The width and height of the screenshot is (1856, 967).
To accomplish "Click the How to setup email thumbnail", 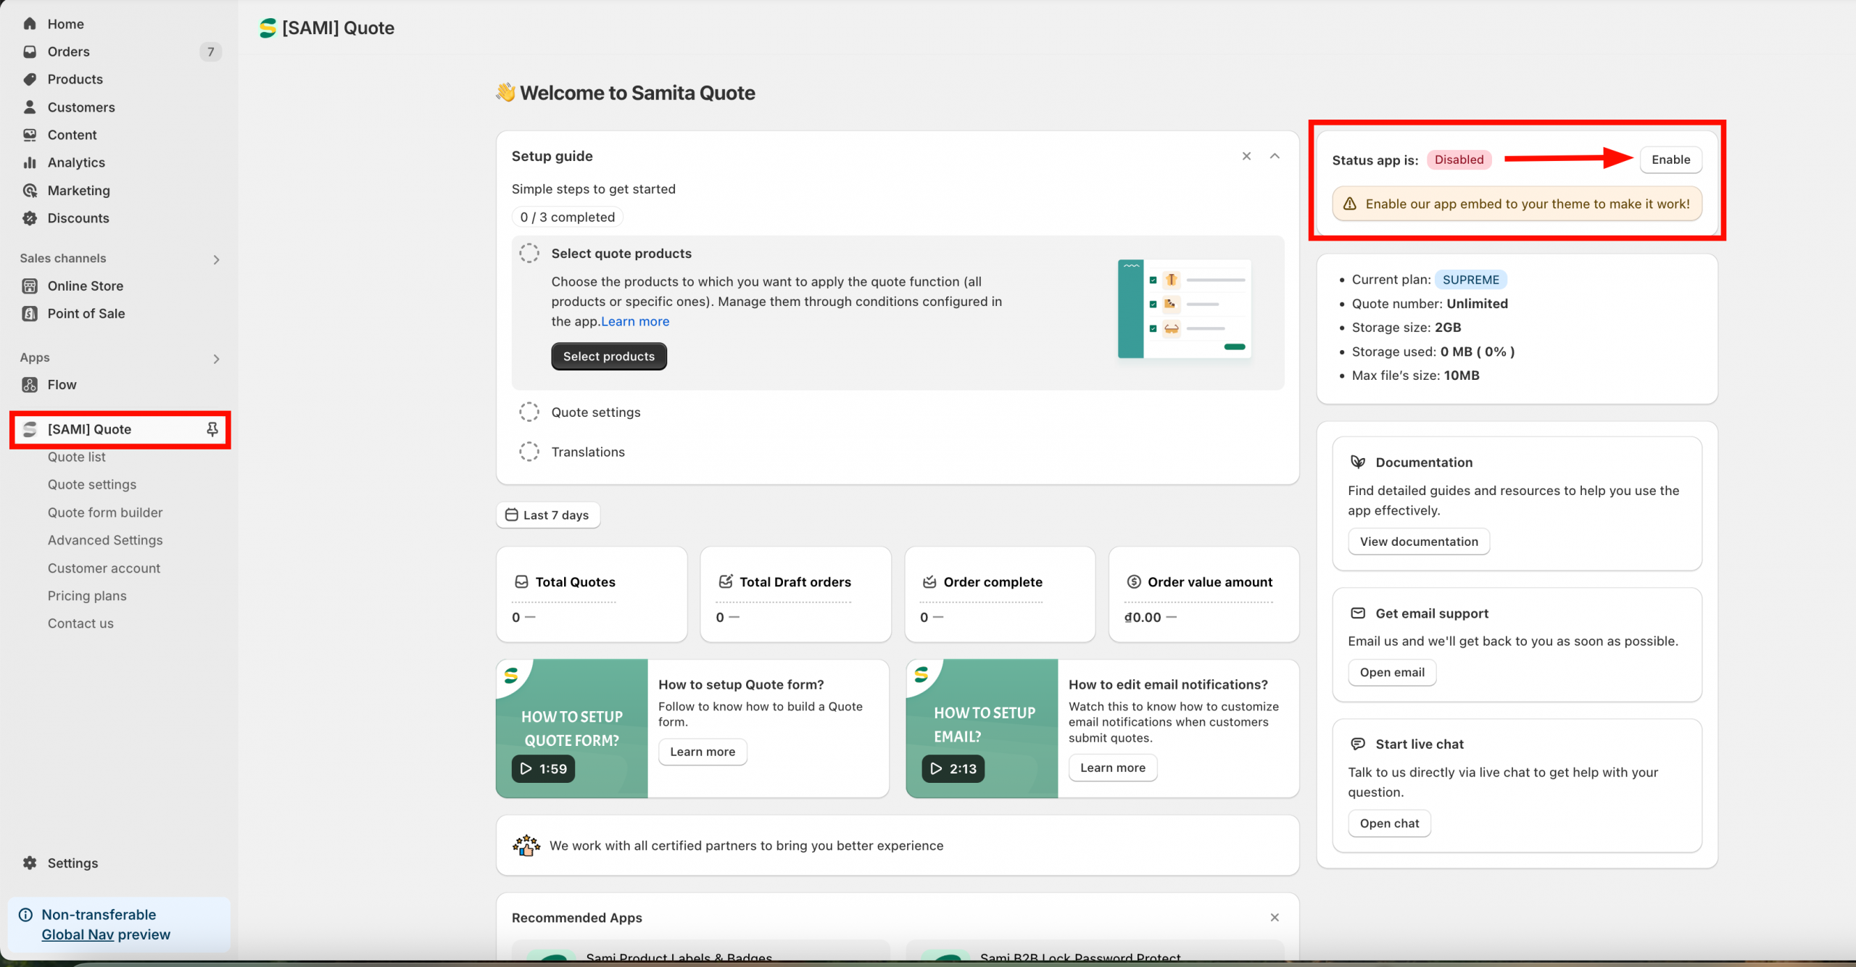I will (x=982, y=729).
